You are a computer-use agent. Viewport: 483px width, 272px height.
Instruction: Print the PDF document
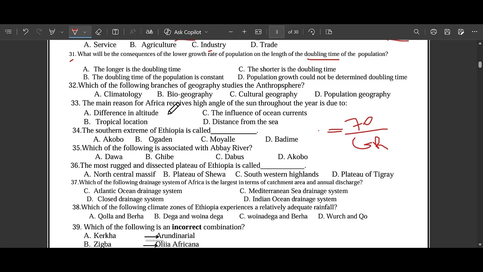[x=434, y=32]
